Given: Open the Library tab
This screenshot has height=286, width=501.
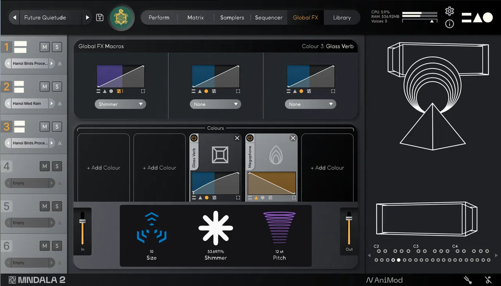Looking at the screenshot, I should (342, 18).
